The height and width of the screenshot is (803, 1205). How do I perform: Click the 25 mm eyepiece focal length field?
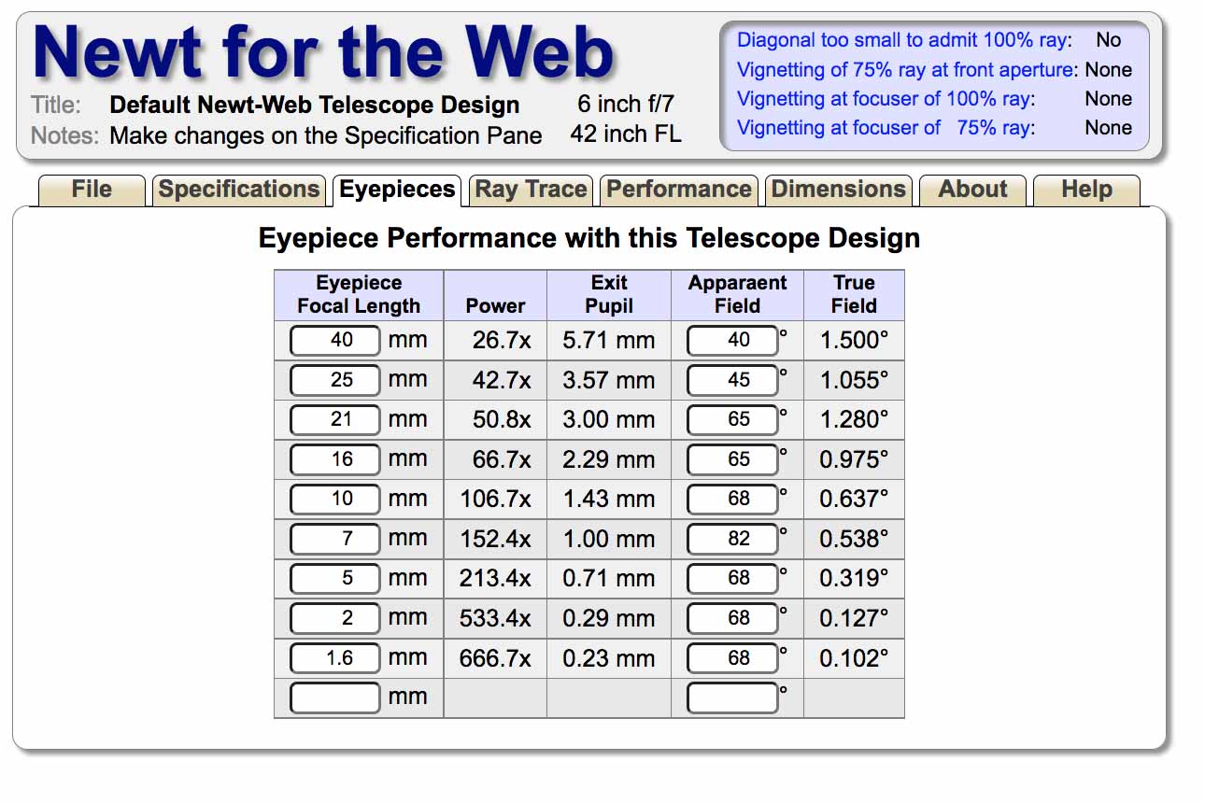click(335, 380)
